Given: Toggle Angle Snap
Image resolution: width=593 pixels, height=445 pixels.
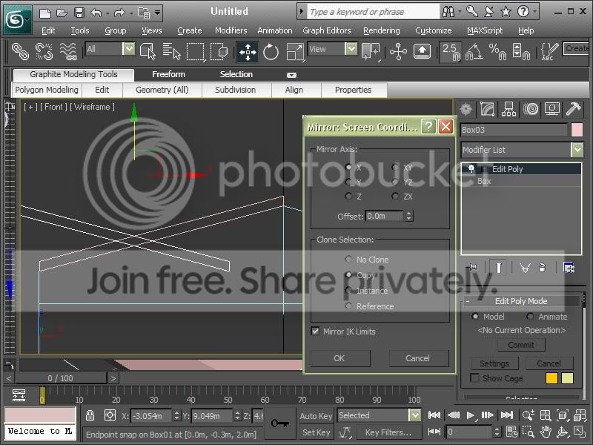Looking at the screenshot, I should (474, 51).
